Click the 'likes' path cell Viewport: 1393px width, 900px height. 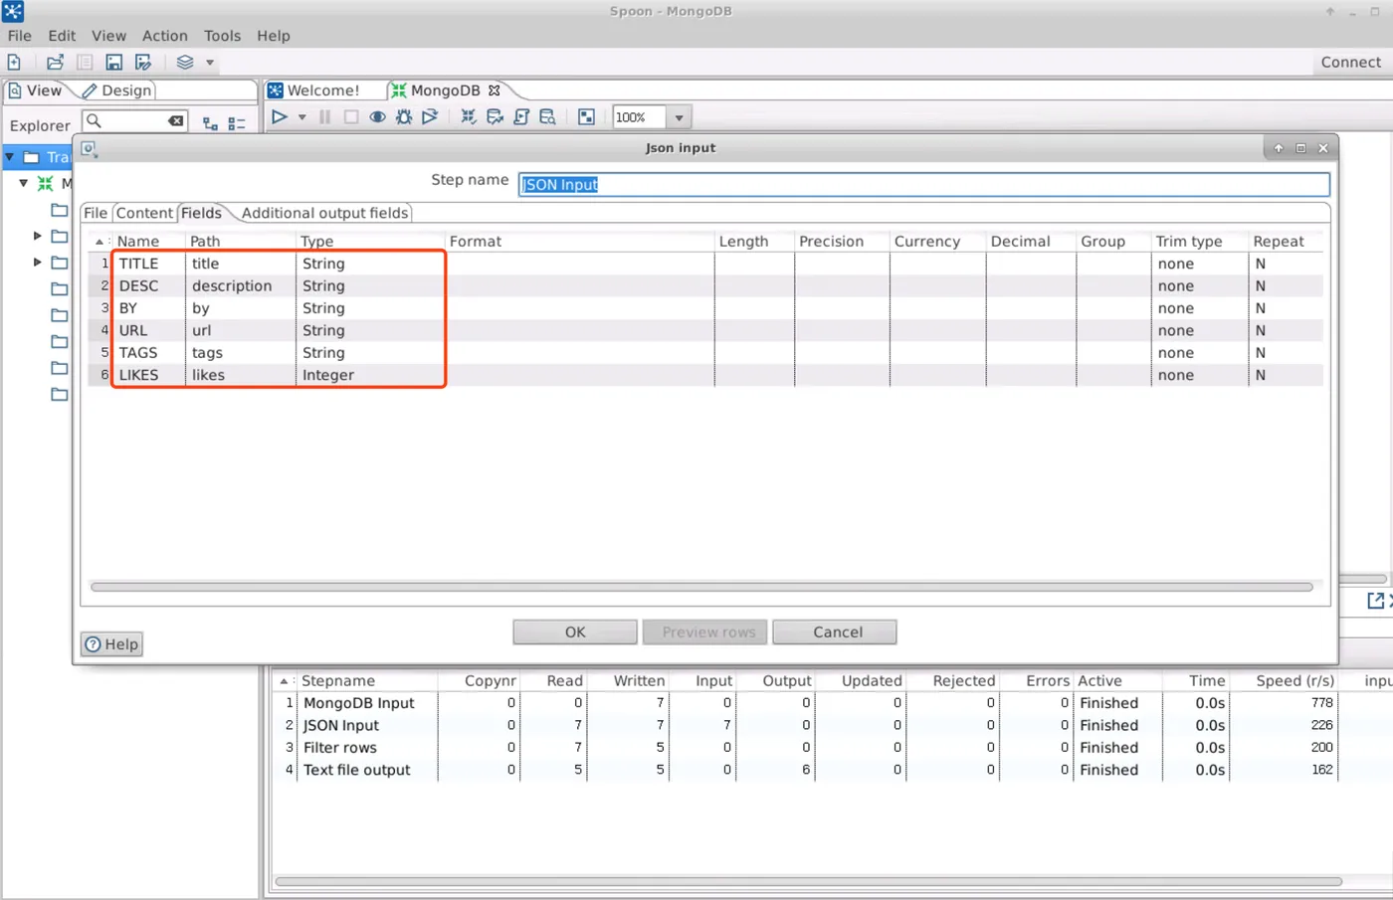[241, 375]
